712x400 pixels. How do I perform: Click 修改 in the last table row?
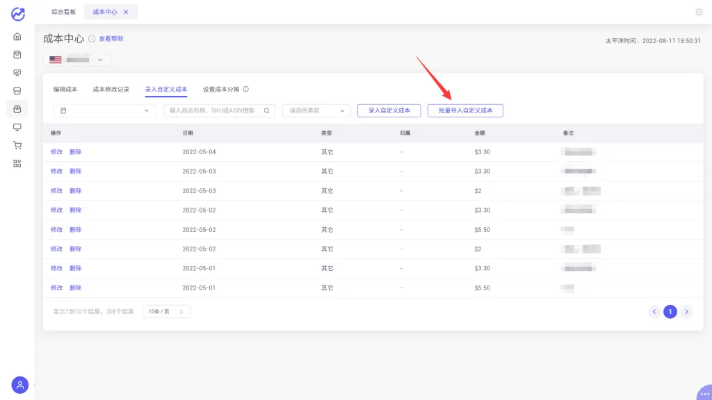[x=56, y=287]
